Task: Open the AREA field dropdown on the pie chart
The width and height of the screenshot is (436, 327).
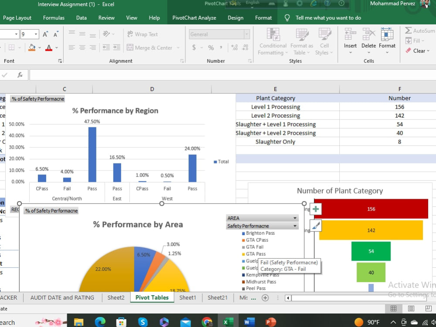Action: click(296, 218)
